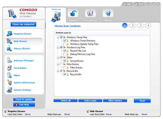Click the Debug Memory Log Files folder icon
This screenshot has width=163, height=119.
tap(68, 54)
